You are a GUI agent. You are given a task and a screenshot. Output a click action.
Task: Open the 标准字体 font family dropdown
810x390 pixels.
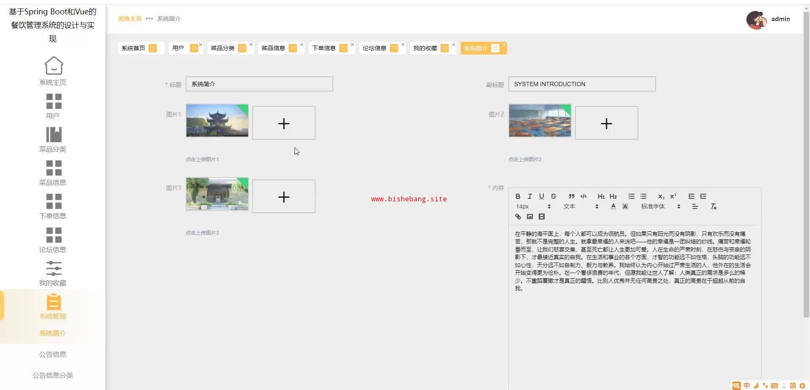(660, 206)
